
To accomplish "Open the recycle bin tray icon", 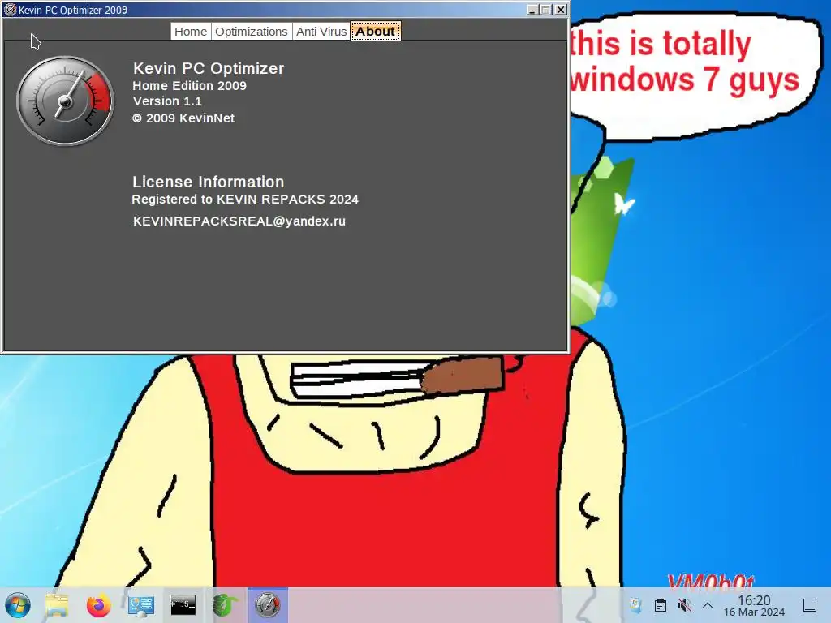I will [x=635, y=605].
